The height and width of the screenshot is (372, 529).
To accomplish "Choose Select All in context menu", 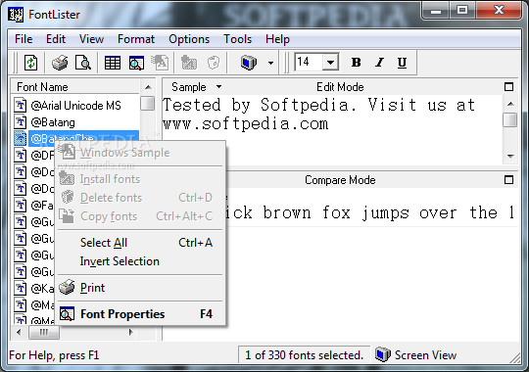I will [x=140, y=243].
